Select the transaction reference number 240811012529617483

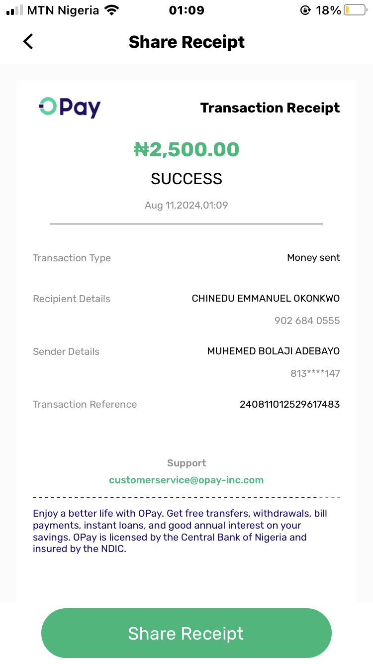click(289, 404)
